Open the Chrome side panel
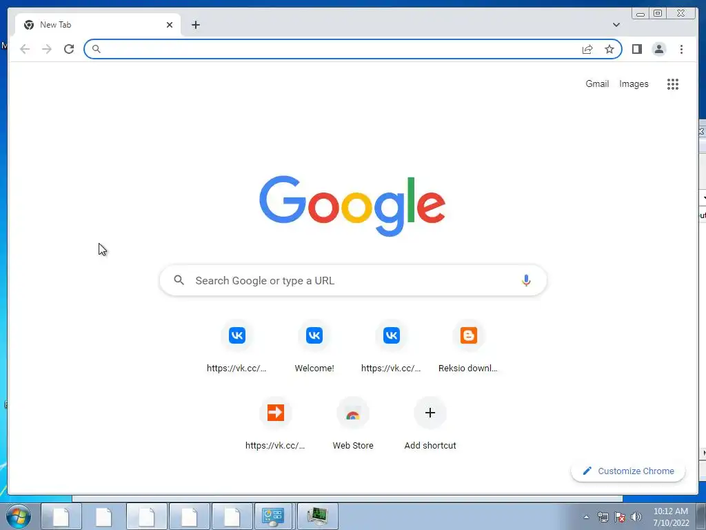Screen dimensions: 706x530 (636, 49)
